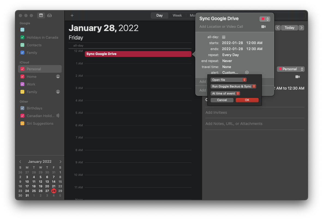
Task: Select January 31 in mini calendar
Action: [27, 195]
